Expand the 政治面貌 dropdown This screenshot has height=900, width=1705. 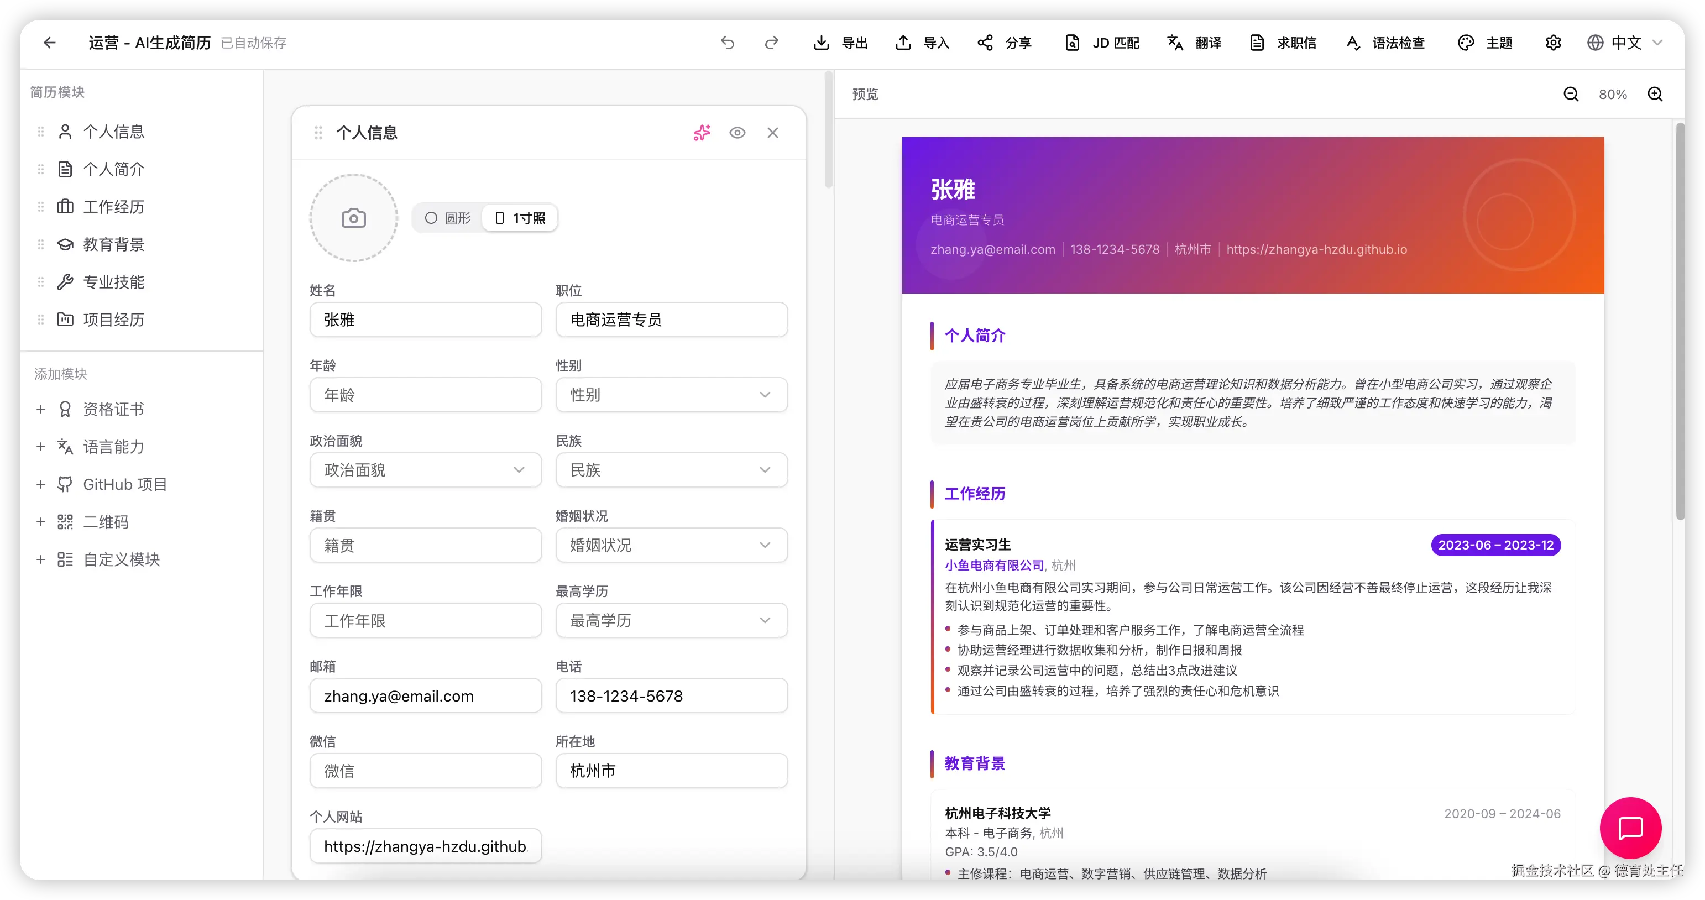click(x=425, y=470)
